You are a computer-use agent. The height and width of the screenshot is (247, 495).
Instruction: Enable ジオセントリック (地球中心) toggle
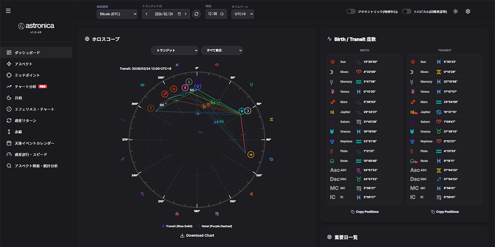point(351,12)
